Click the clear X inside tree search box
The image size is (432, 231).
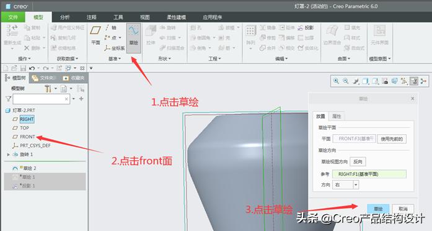coord(66,99)
